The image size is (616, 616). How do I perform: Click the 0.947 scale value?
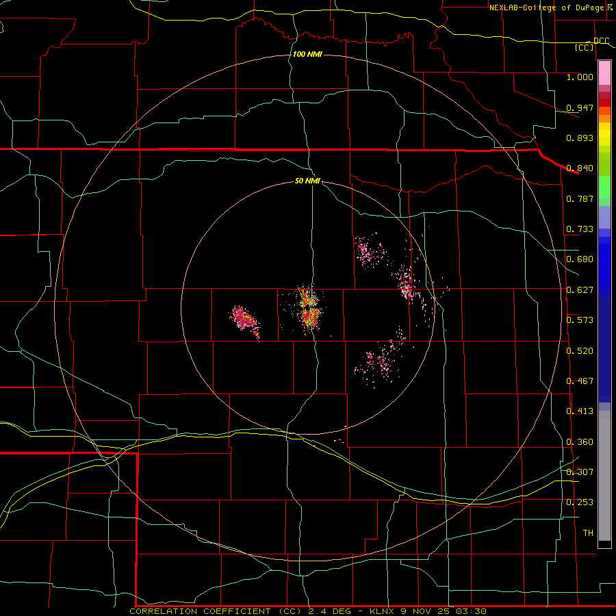[x=580, y=107]
